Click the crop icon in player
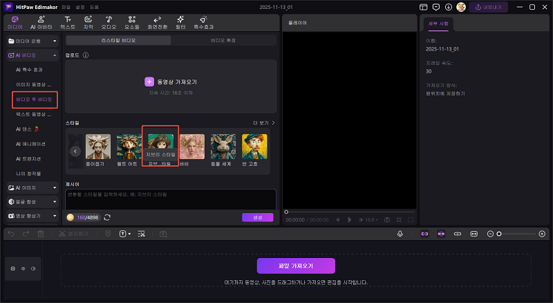553x303 pixels. pos(399,220)
